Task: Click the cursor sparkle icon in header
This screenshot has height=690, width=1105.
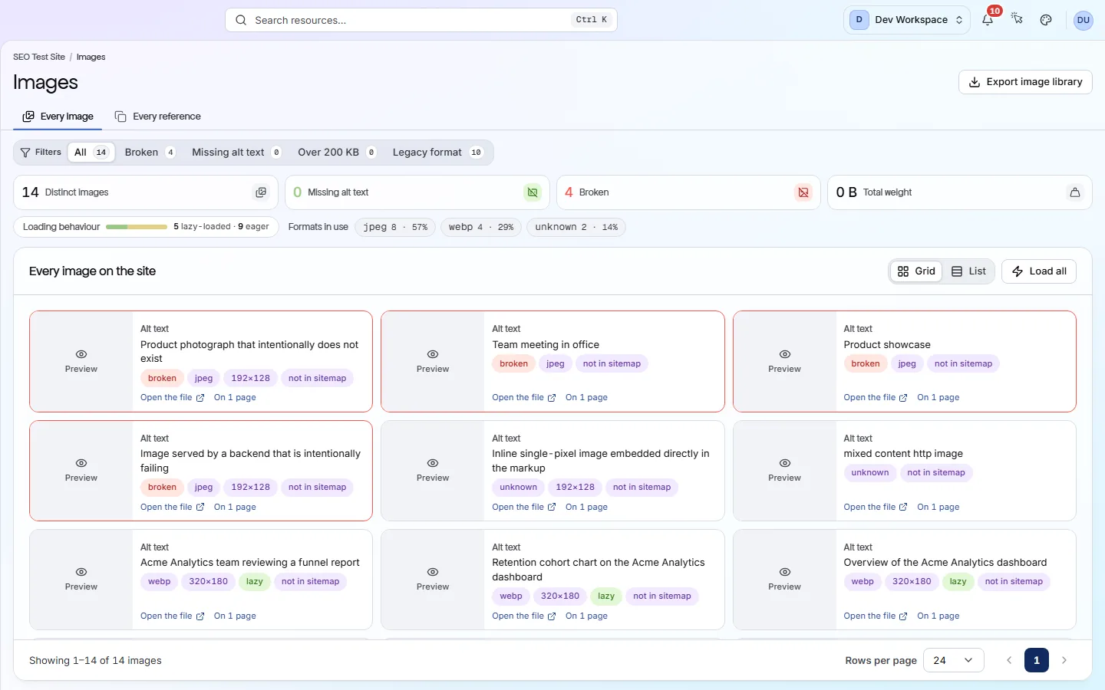Action: pyautogui.click(x=1017, y=20)
